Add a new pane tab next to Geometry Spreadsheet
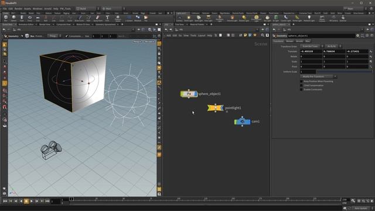 pos(122,25)
